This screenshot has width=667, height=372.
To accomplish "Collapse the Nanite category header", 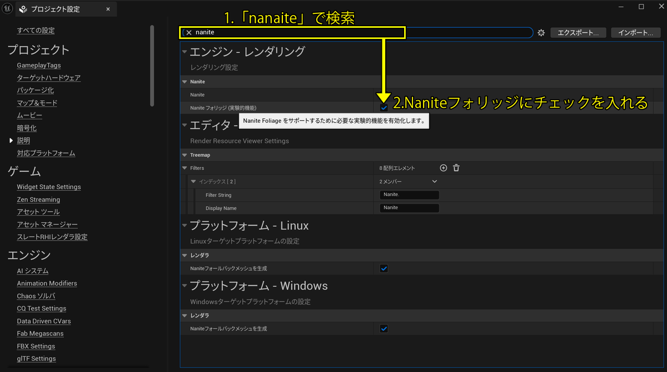I will point(185,82).
